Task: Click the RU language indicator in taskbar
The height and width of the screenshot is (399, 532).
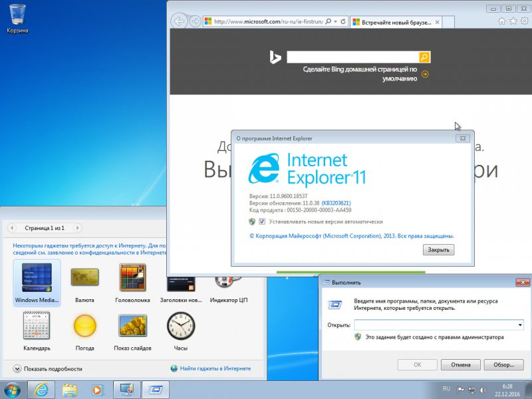Action: [x=446, y=389]
